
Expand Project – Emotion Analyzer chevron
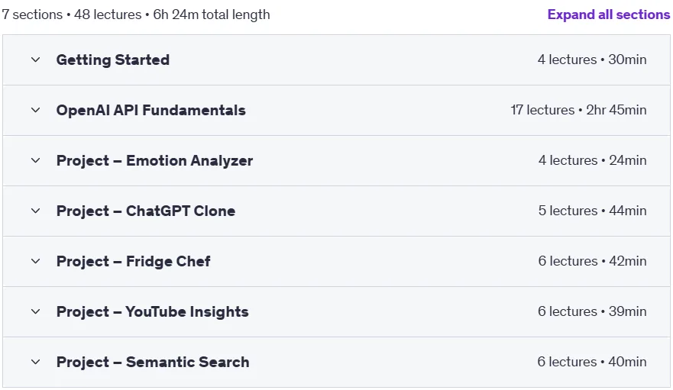[36, 160]
